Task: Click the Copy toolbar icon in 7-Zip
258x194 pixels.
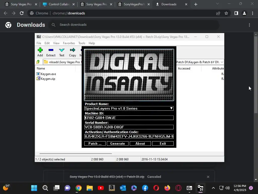Action: 73,52
